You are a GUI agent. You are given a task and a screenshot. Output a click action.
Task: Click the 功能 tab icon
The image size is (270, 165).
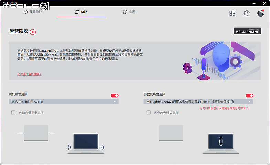pos(77,12)
